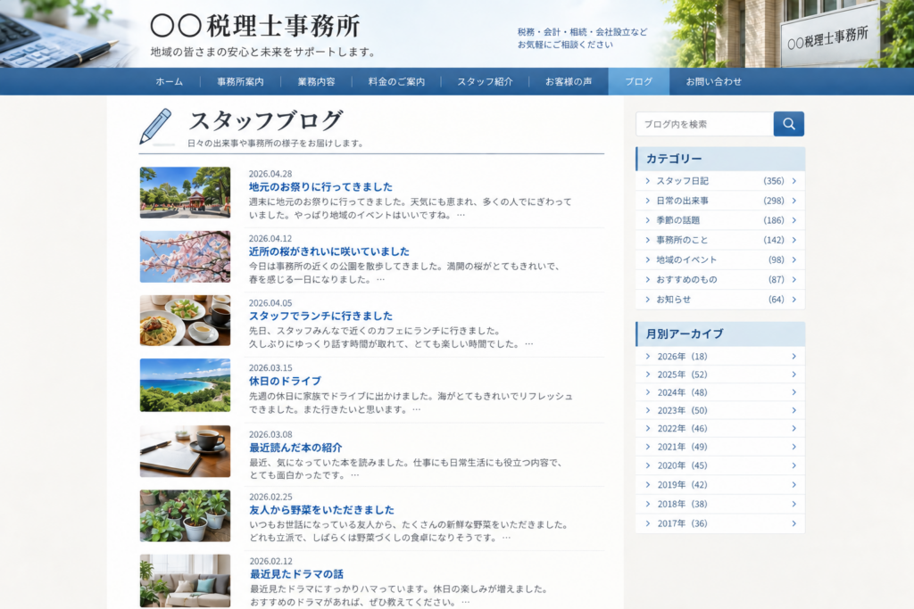
Task: Click right chevron on お知らせ row
Action: [x=794, y=300]
